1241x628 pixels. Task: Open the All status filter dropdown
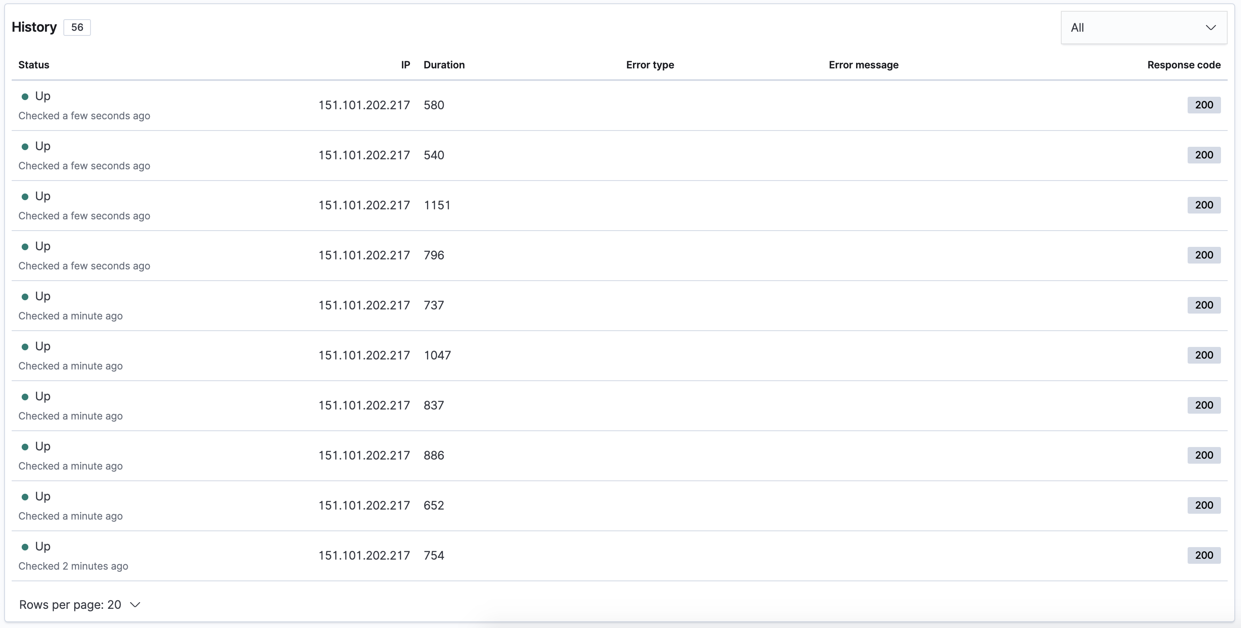[1144, 28]
